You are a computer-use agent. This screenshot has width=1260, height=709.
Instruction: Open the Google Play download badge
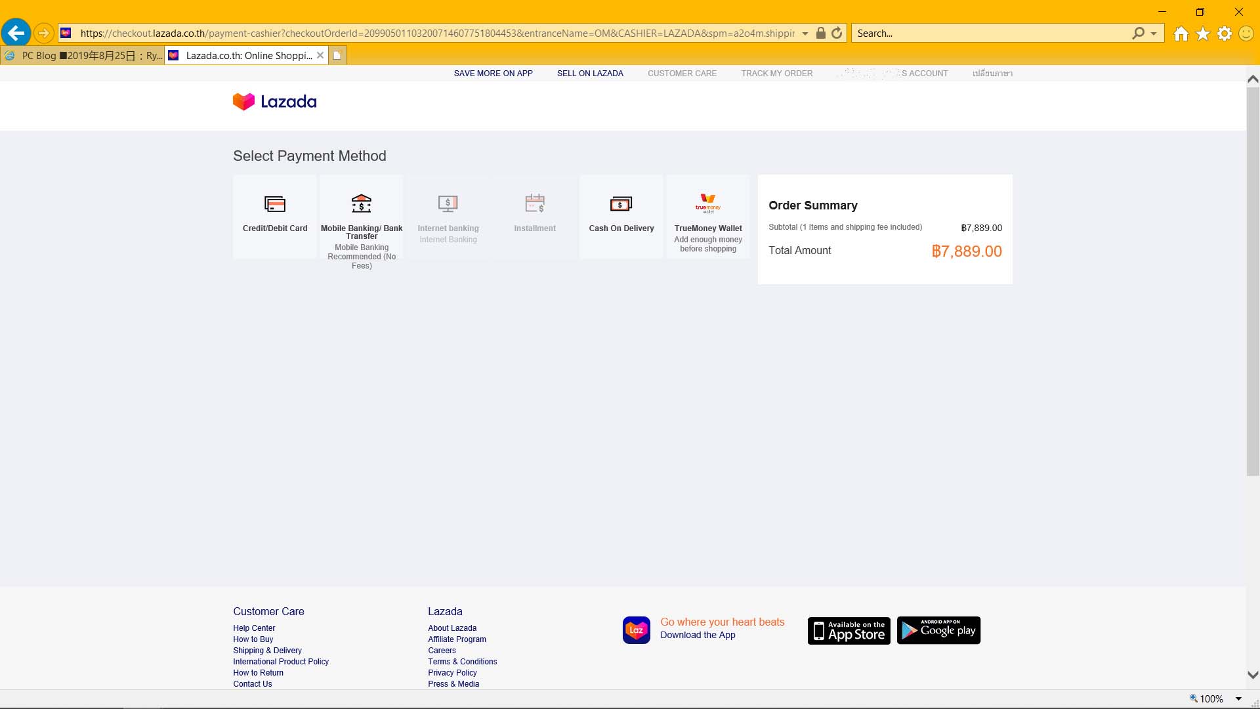(x=938, y=630)
